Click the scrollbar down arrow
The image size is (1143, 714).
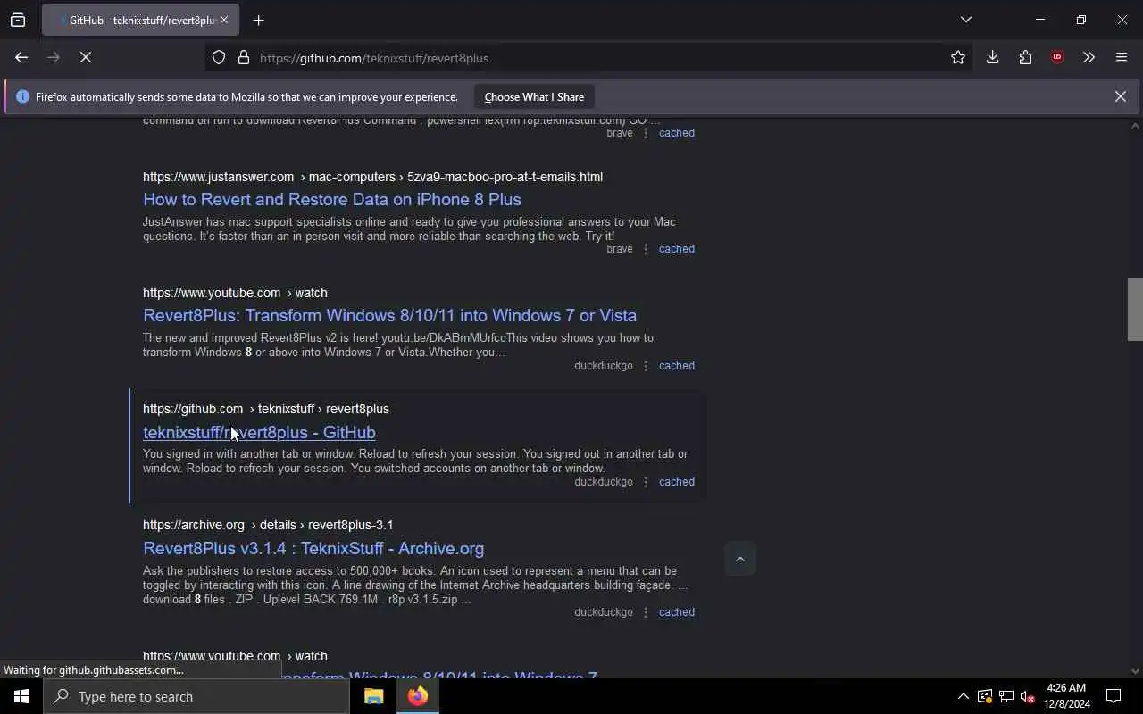[x=1135, y=671]
